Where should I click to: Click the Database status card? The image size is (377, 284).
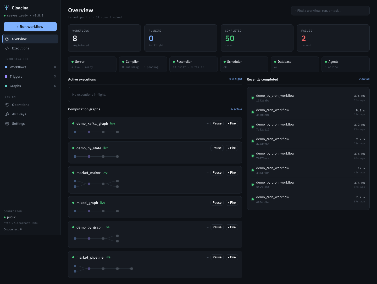pos(295,64)
